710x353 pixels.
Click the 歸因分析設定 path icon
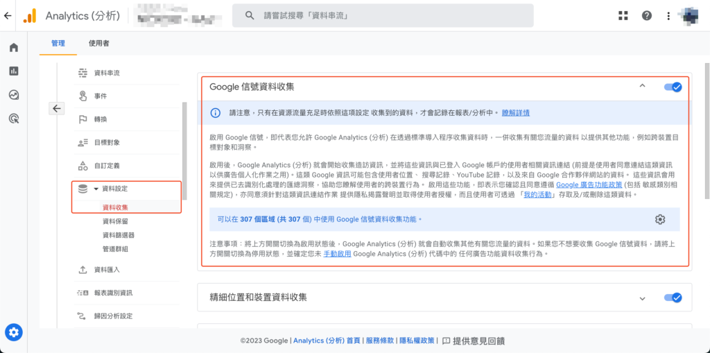point(83,316)
